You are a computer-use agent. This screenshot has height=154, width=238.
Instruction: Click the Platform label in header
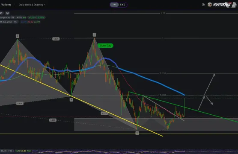pos(6,5)
